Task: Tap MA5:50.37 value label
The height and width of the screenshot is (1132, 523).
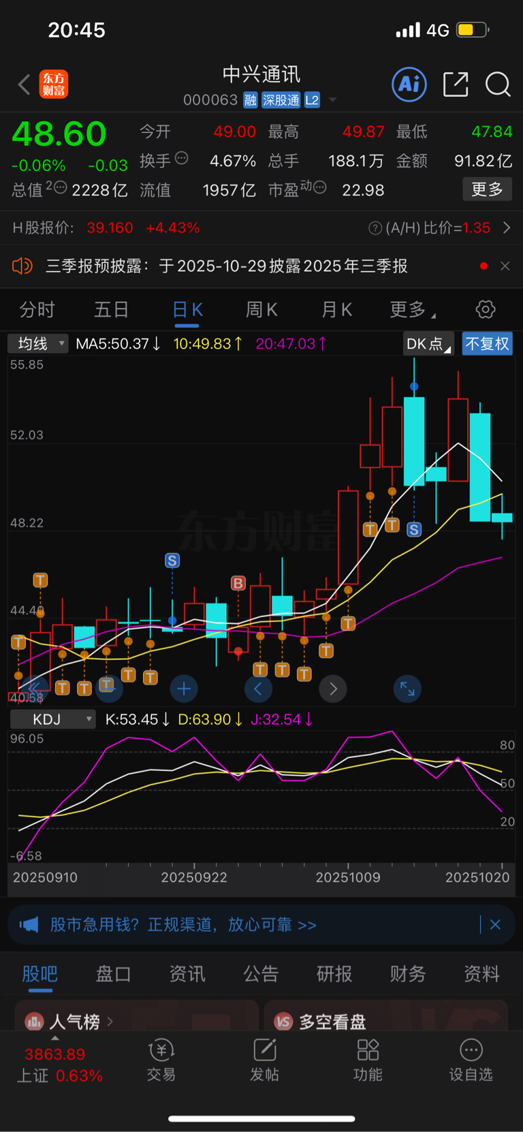Action: point(118,344)
